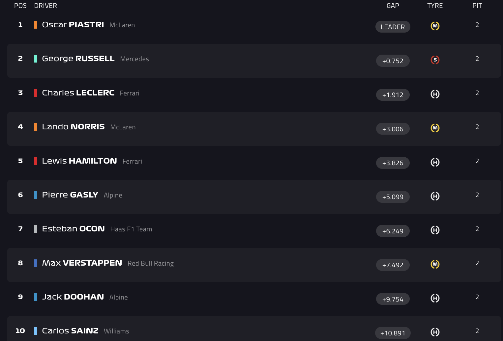The width and height of the screenshot is (503, 341).
Task: Click Max Verstappen's medium tyre icon
Action: click(x=435, y=264)
